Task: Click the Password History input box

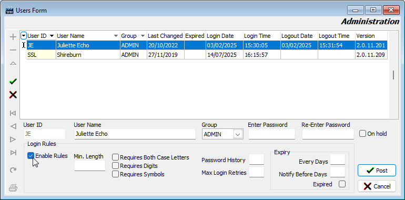Action: [257, 159]
